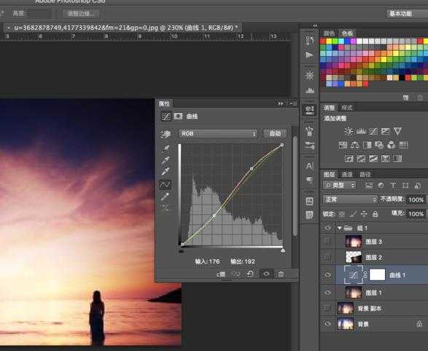
Task: Hide the 背景 layer
Action: (x=328, y=324)
